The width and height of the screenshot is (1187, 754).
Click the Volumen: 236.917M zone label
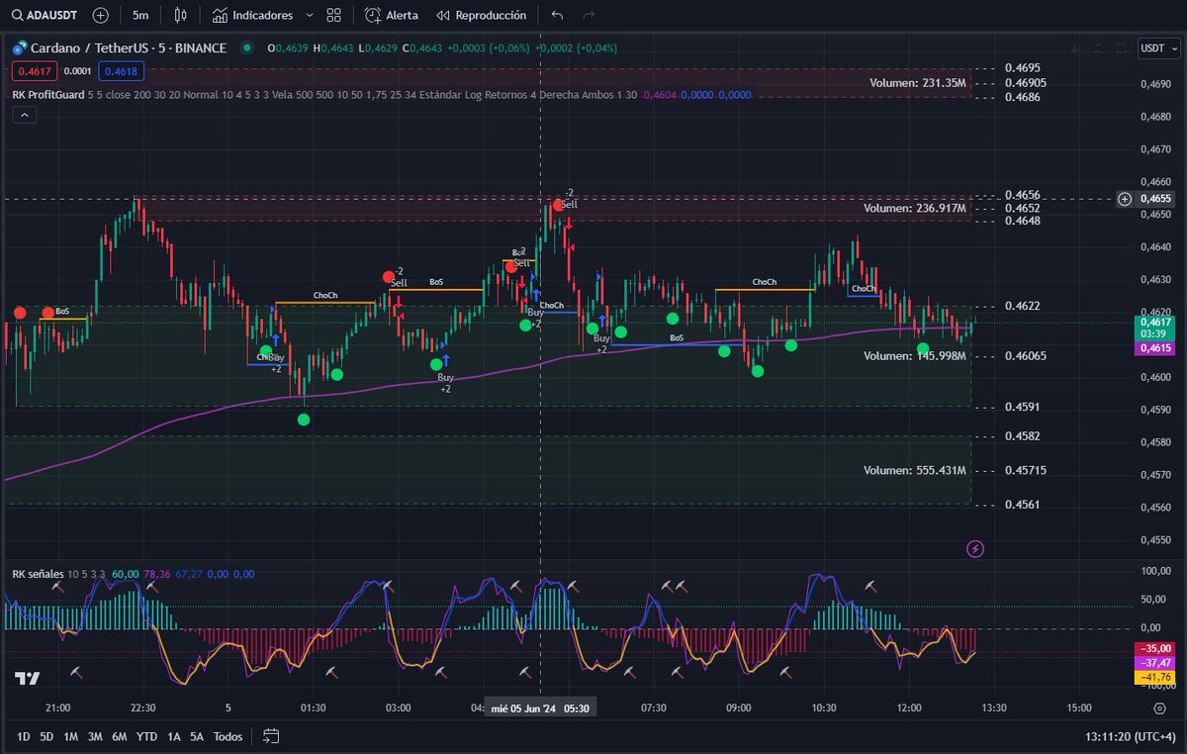tap(915, 209)
